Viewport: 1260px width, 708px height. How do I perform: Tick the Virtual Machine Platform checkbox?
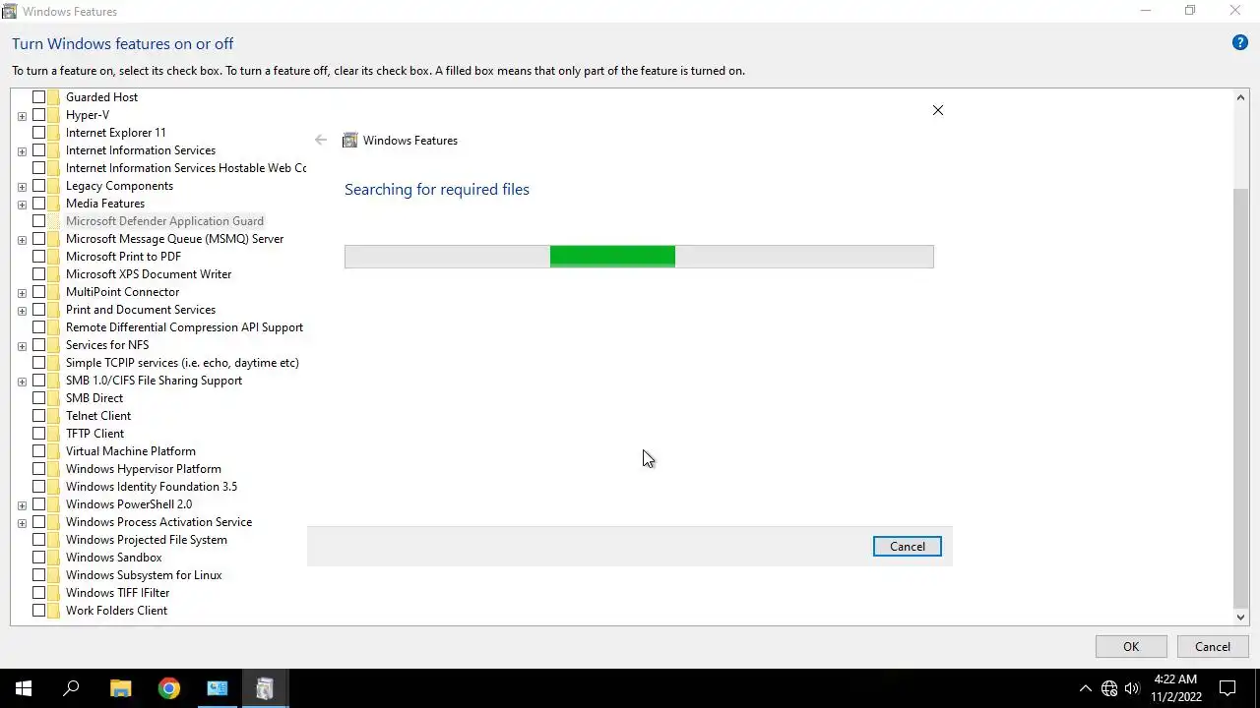39,451
